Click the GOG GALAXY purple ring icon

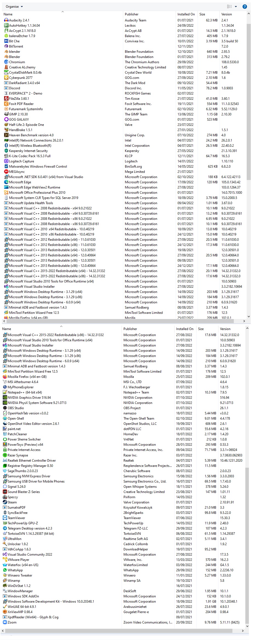coord(6,120)
